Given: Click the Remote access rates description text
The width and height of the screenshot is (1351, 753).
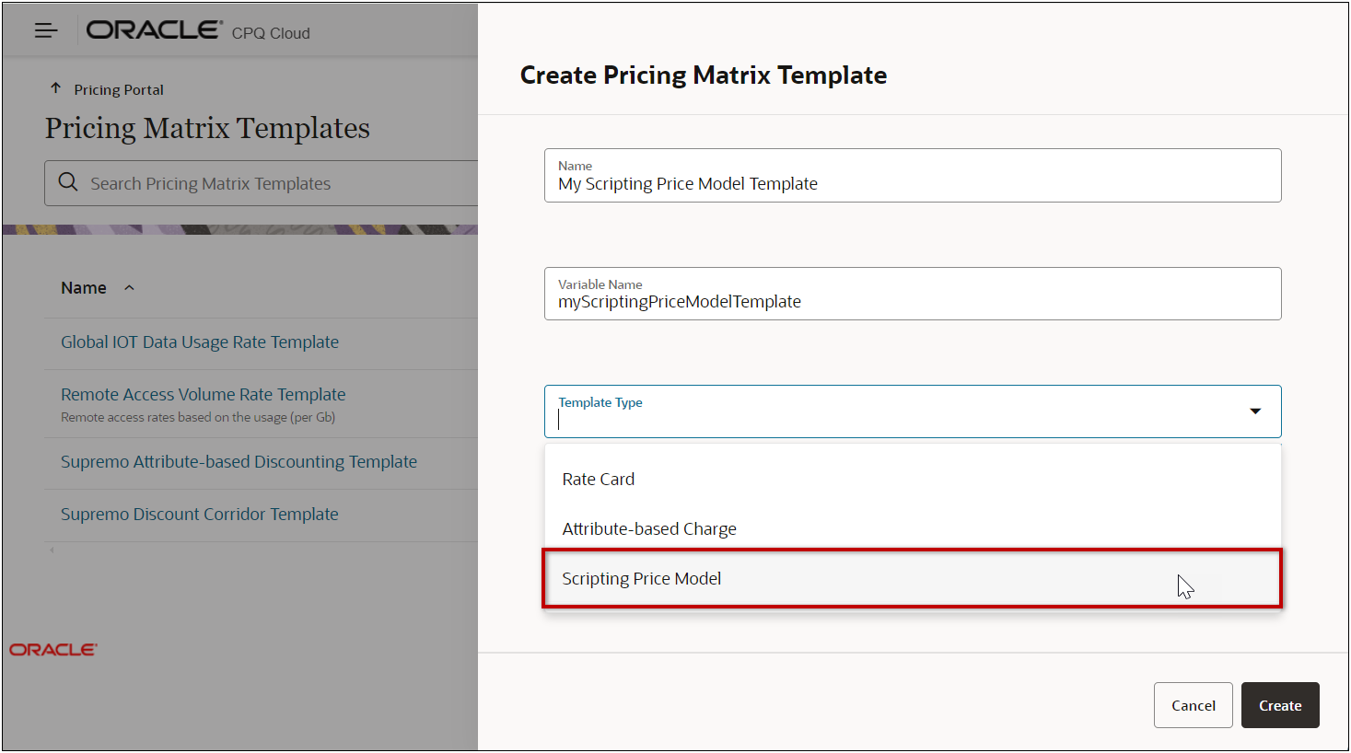Looking at the screenshot, I should tap(198, 417).
